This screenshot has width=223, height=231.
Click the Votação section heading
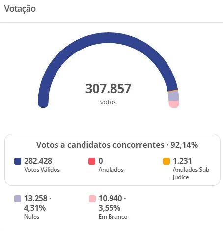20,9
